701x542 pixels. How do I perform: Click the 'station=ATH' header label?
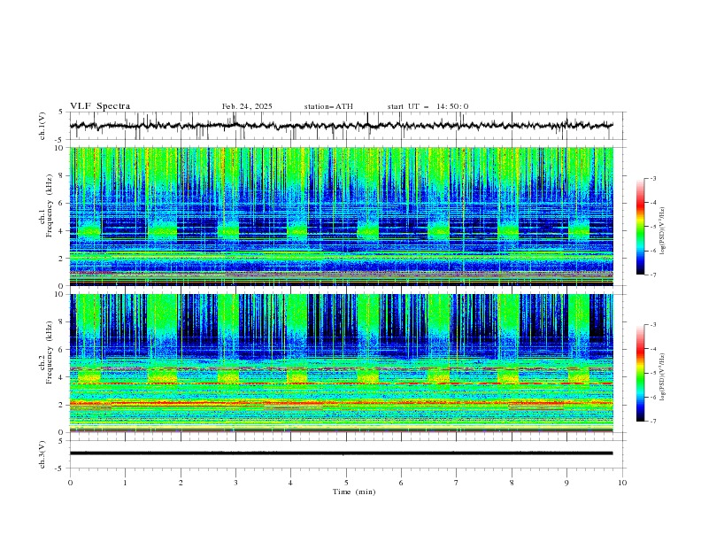[328, 106]
